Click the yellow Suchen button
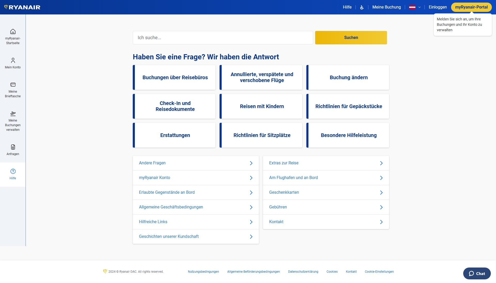This screenshot has width=496, height=283. click(x=351, y=38)
